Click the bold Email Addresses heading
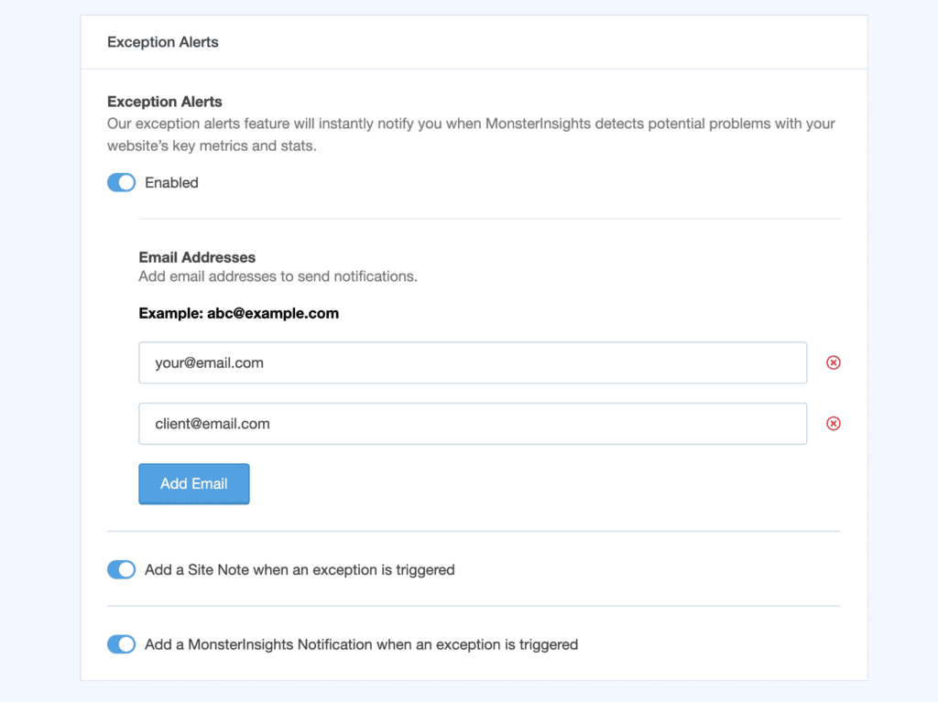Screen dimensions: 938x702 [197, 258]
